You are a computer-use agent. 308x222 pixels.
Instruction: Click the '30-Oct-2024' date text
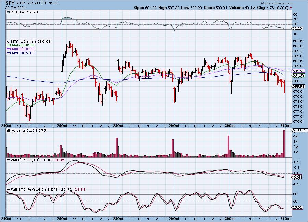15,8
